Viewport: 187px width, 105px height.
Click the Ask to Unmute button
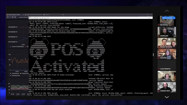point(167,18)
